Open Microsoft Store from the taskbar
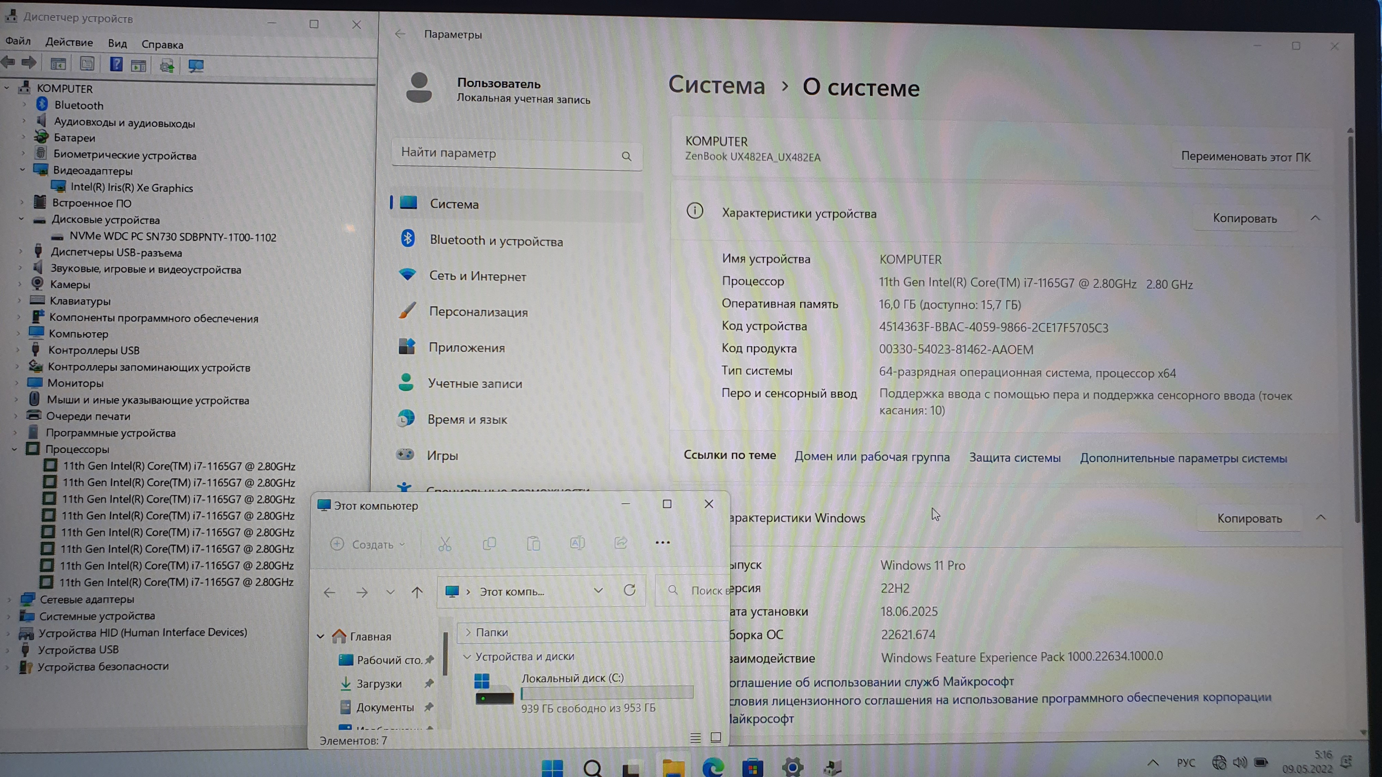 [x=752, y=768]
